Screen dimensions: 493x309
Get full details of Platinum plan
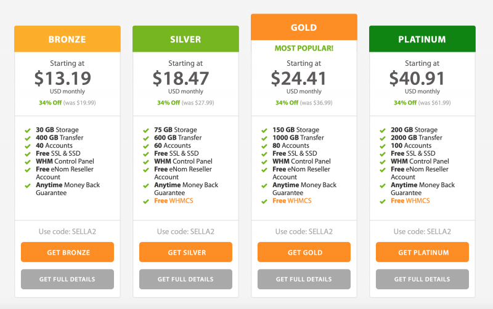pyautogui.click(x=422, y=279)
